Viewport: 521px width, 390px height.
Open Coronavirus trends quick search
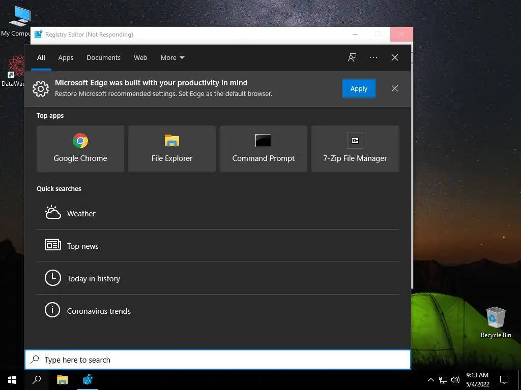(218, 311)
